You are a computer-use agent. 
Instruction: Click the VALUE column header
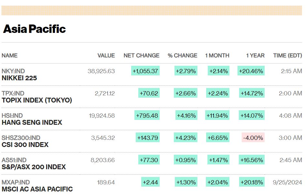[106, 55]
